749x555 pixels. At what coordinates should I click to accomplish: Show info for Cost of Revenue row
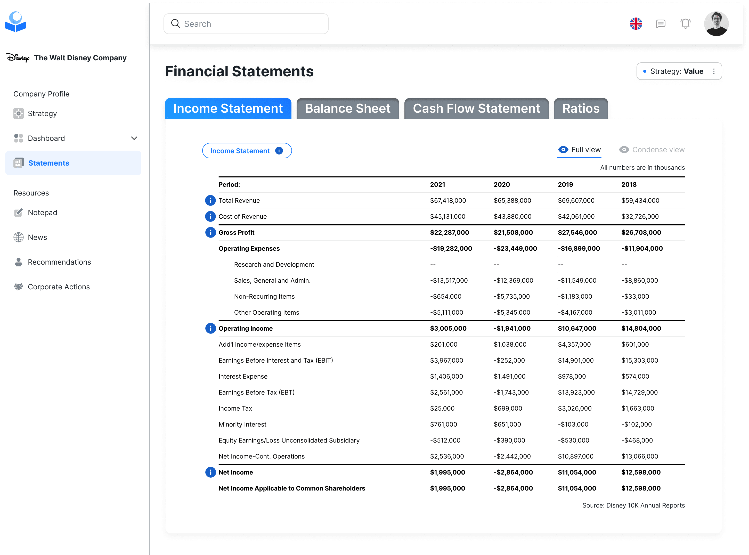pos(210,217)
